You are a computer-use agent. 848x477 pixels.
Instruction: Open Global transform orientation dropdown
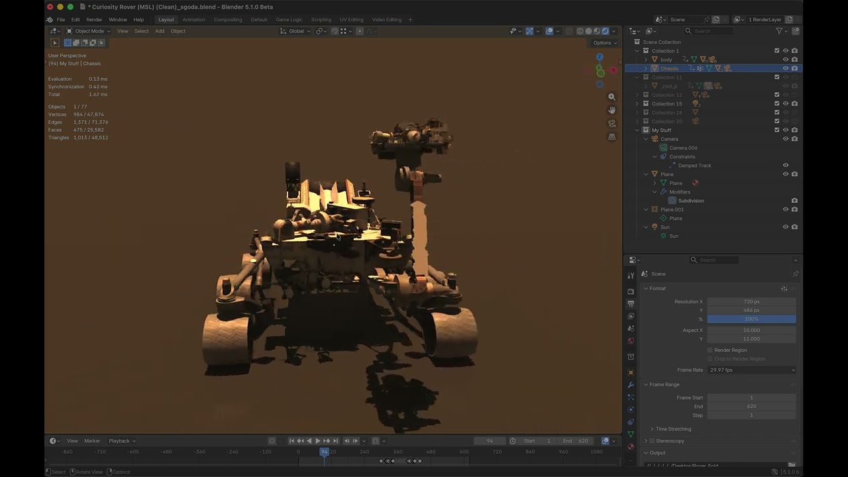[x=295, y=31]
